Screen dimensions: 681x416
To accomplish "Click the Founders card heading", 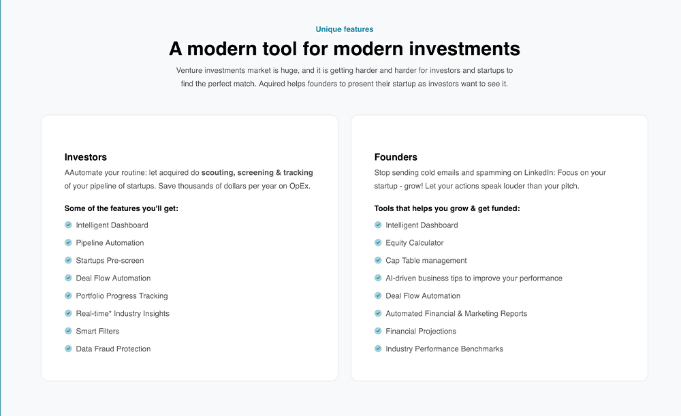I will 396,157.
